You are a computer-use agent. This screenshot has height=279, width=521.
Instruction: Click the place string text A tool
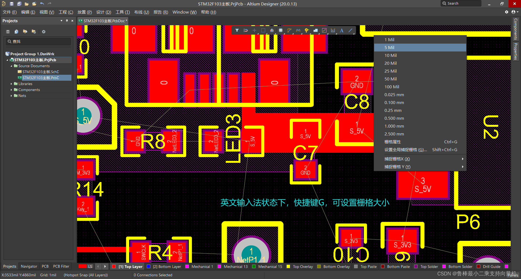[x=342, y=30]
